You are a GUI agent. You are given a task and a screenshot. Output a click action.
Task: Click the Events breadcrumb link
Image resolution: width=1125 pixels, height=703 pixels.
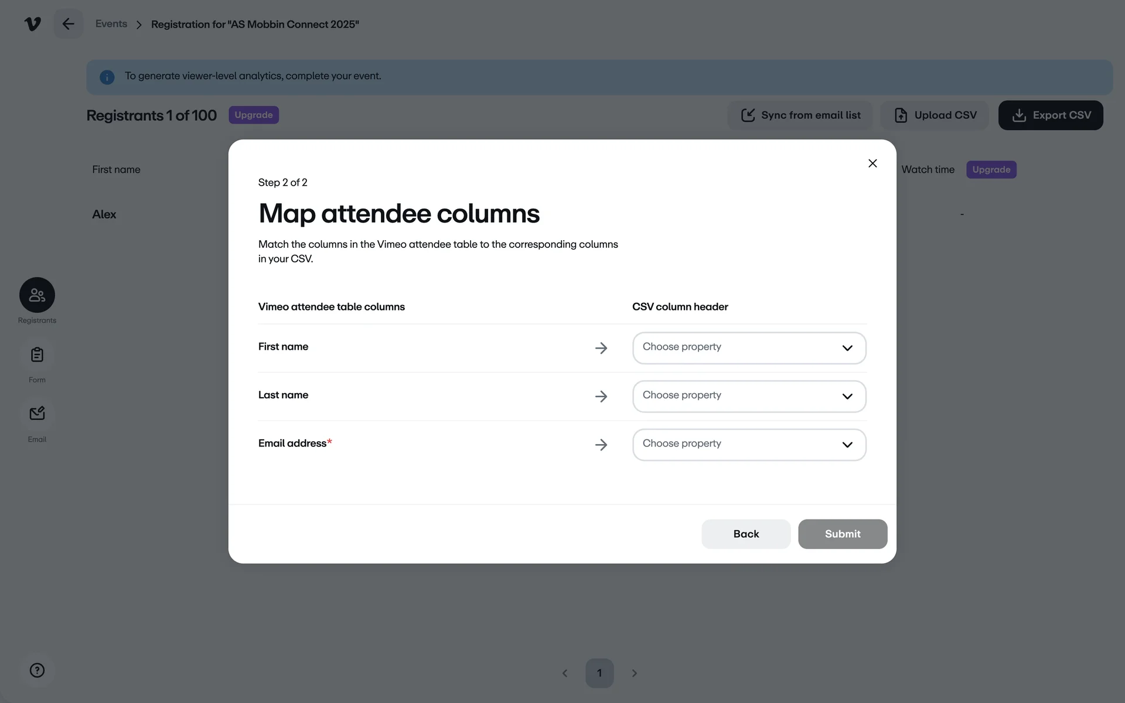click(111, 24)
